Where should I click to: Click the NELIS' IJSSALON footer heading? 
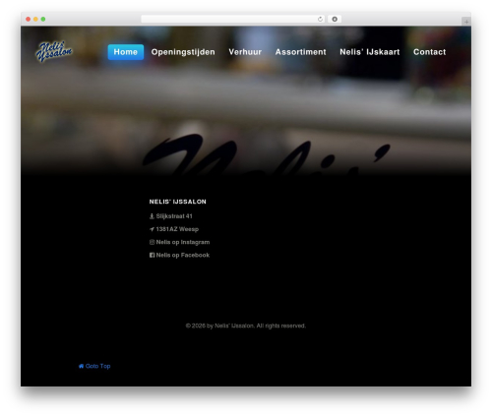pyautogui.click(x=178, y=202)
